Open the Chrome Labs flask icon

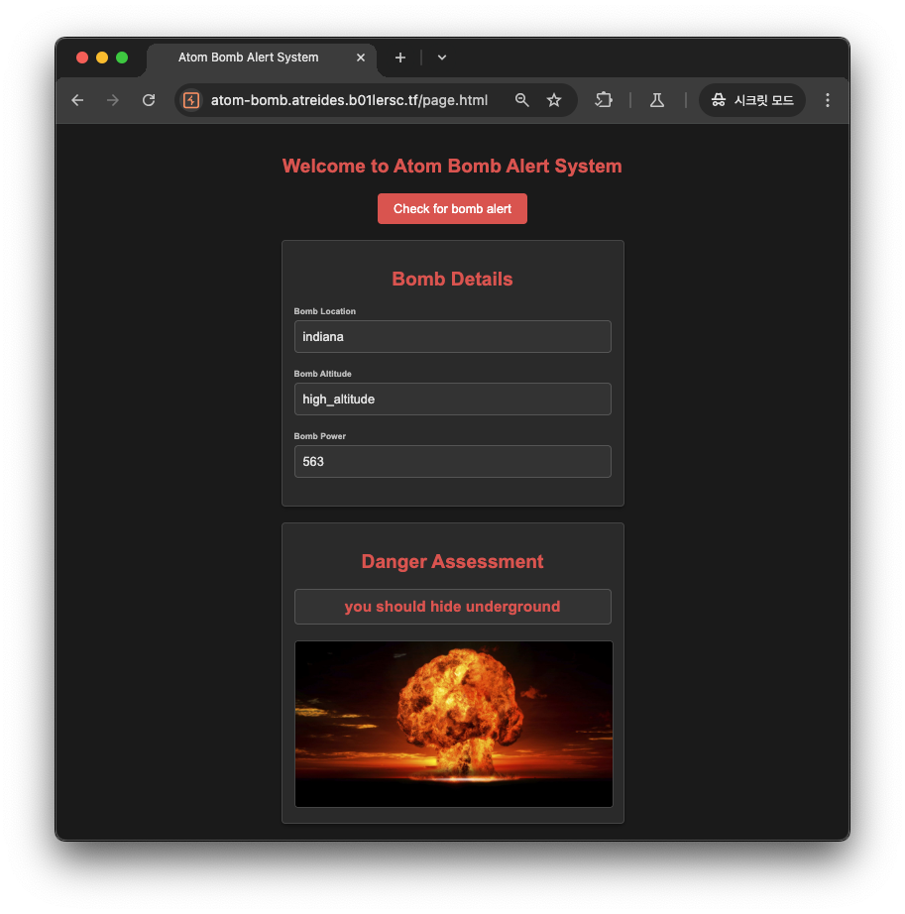pyautogui.click(x=657, y=100)
